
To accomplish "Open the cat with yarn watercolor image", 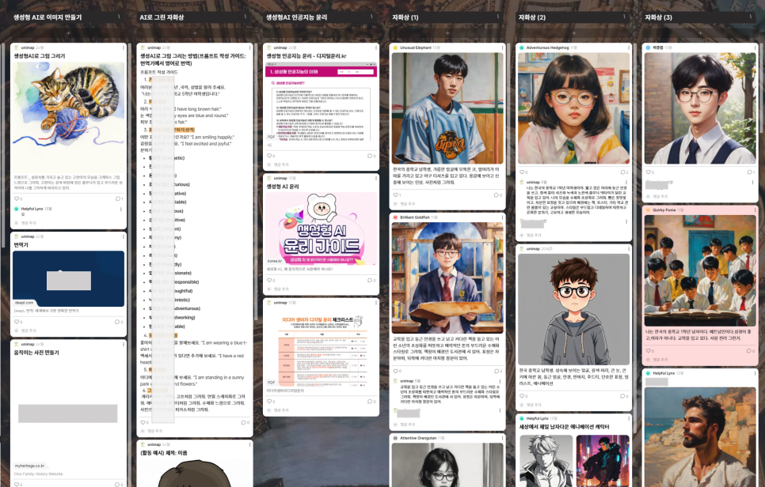I will pyautogui.click(x=68, y=117).
